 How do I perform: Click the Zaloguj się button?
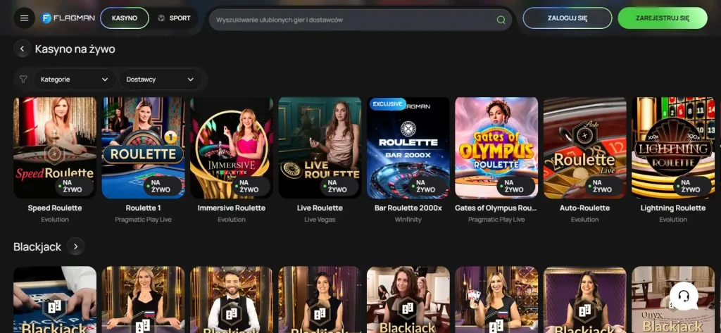click(x=568, y=18)
